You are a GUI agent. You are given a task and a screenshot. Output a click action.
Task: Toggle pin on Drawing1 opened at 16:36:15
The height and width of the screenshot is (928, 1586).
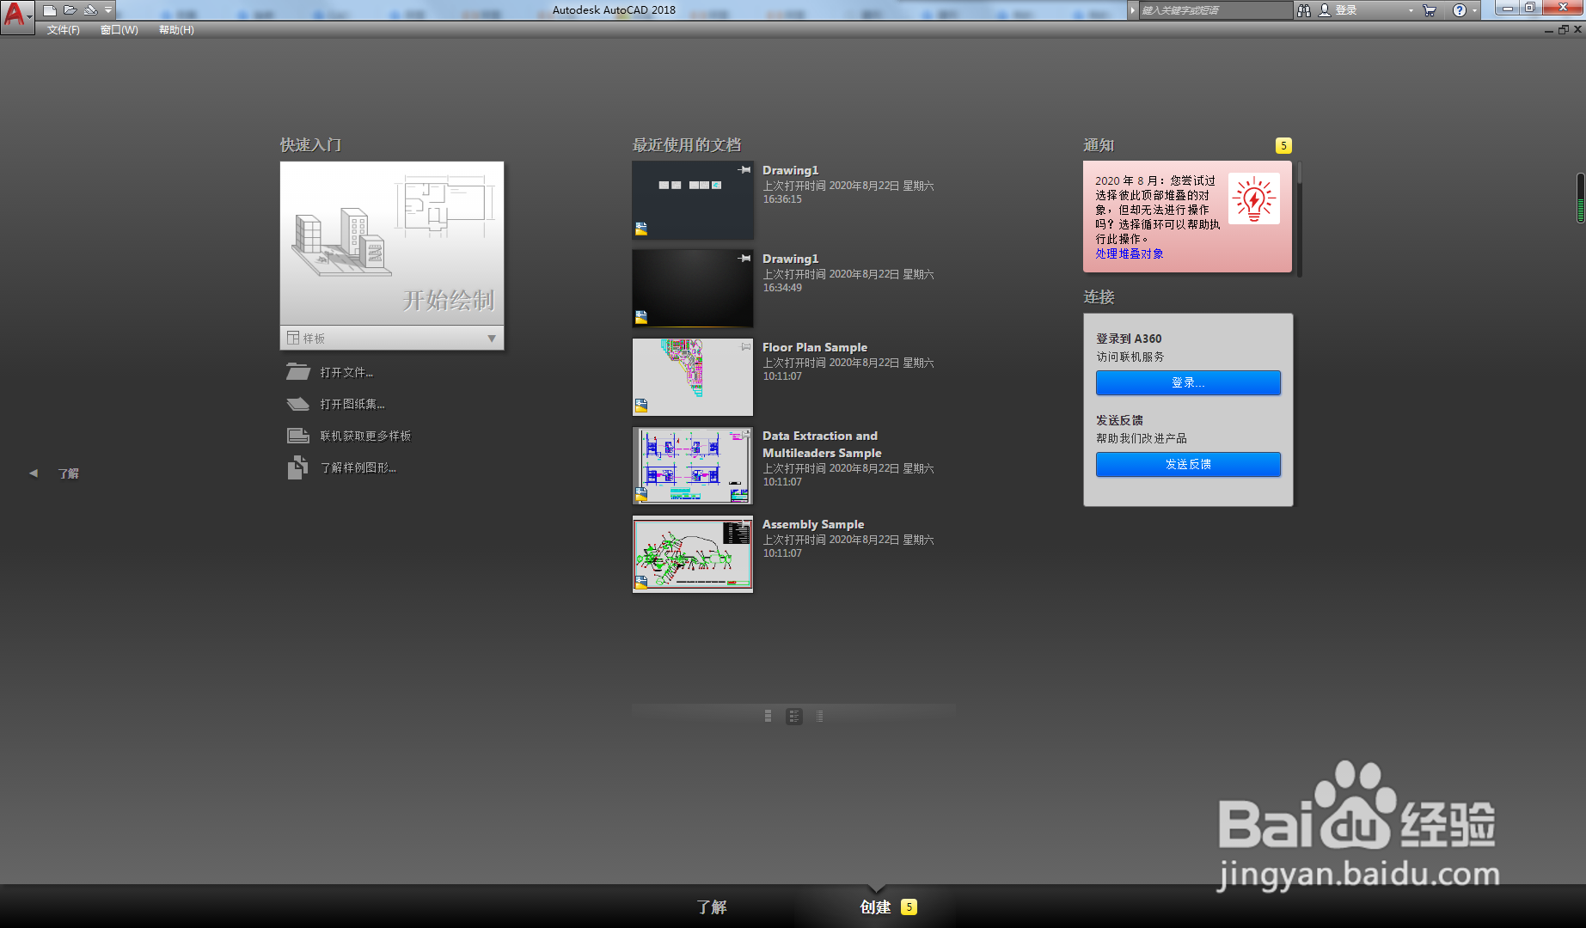744,170
